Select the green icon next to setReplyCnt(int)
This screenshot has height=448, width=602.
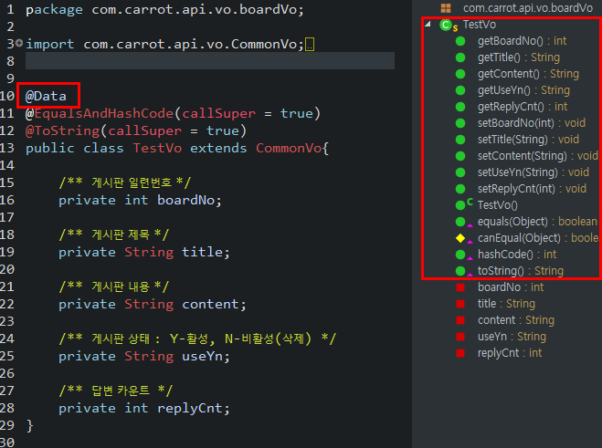coord(460,189)
